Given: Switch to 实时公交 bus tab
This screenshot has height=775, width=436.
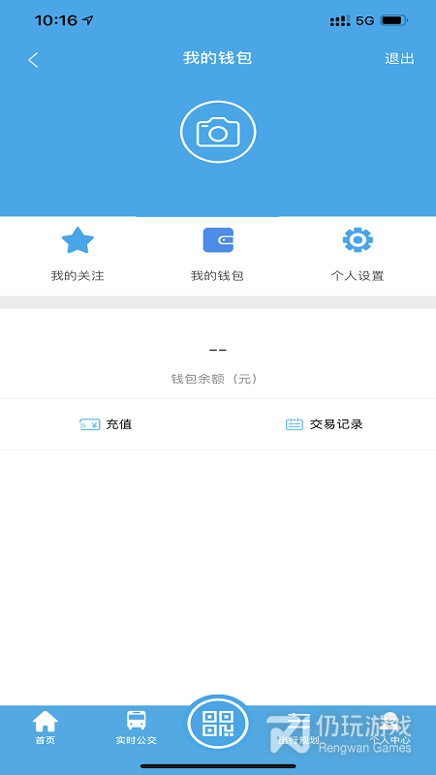Looking at the screenshot, I should pyautogui.click(x=137, y=728).
